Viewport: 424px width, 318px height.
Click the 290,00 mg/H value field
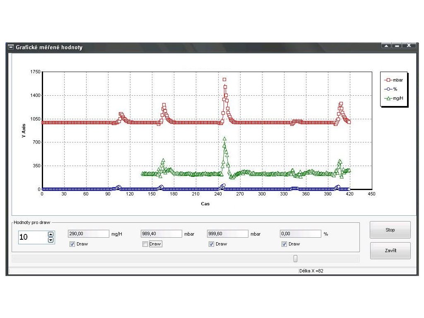[x=89, y=234]
